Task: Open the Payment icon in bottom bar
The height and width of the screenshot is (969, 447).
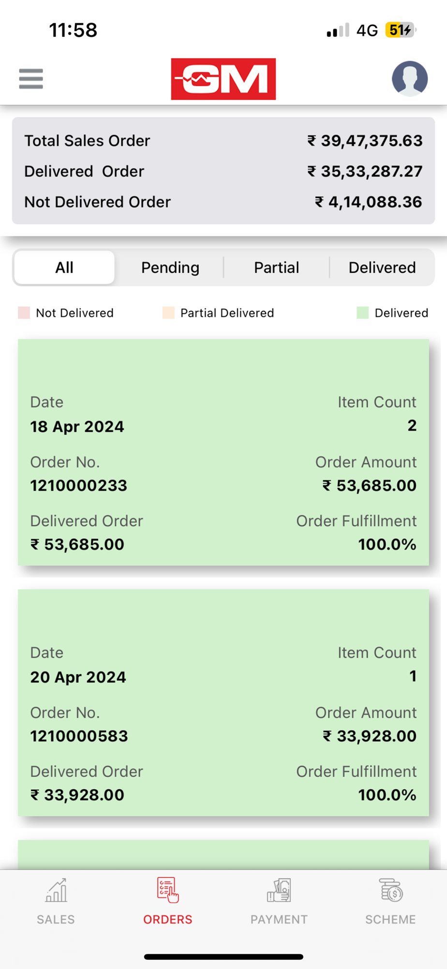Action: (x=279, y=891)
